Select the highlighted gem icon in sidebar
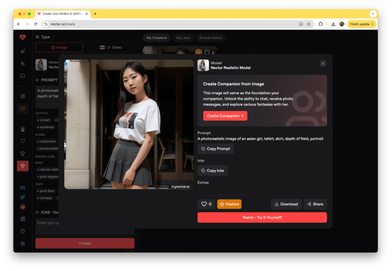392x271 pixels. coord(22,165)
